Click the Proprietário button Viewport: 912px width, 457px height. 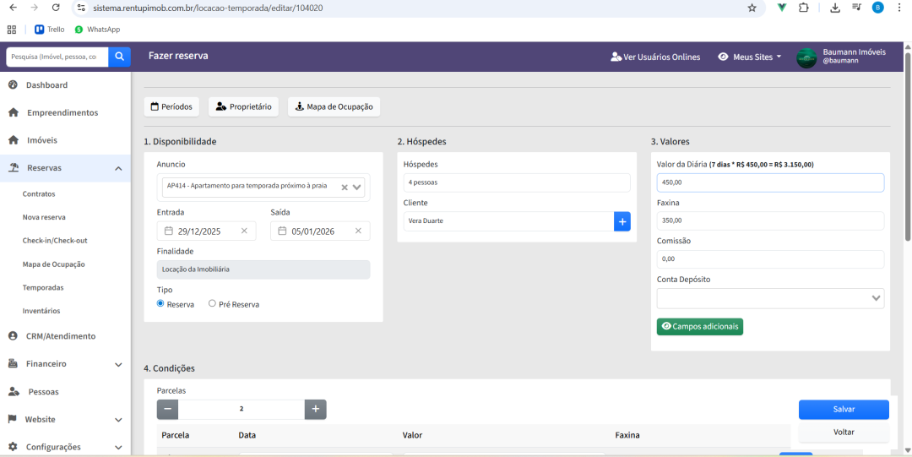tap(243, 107)
